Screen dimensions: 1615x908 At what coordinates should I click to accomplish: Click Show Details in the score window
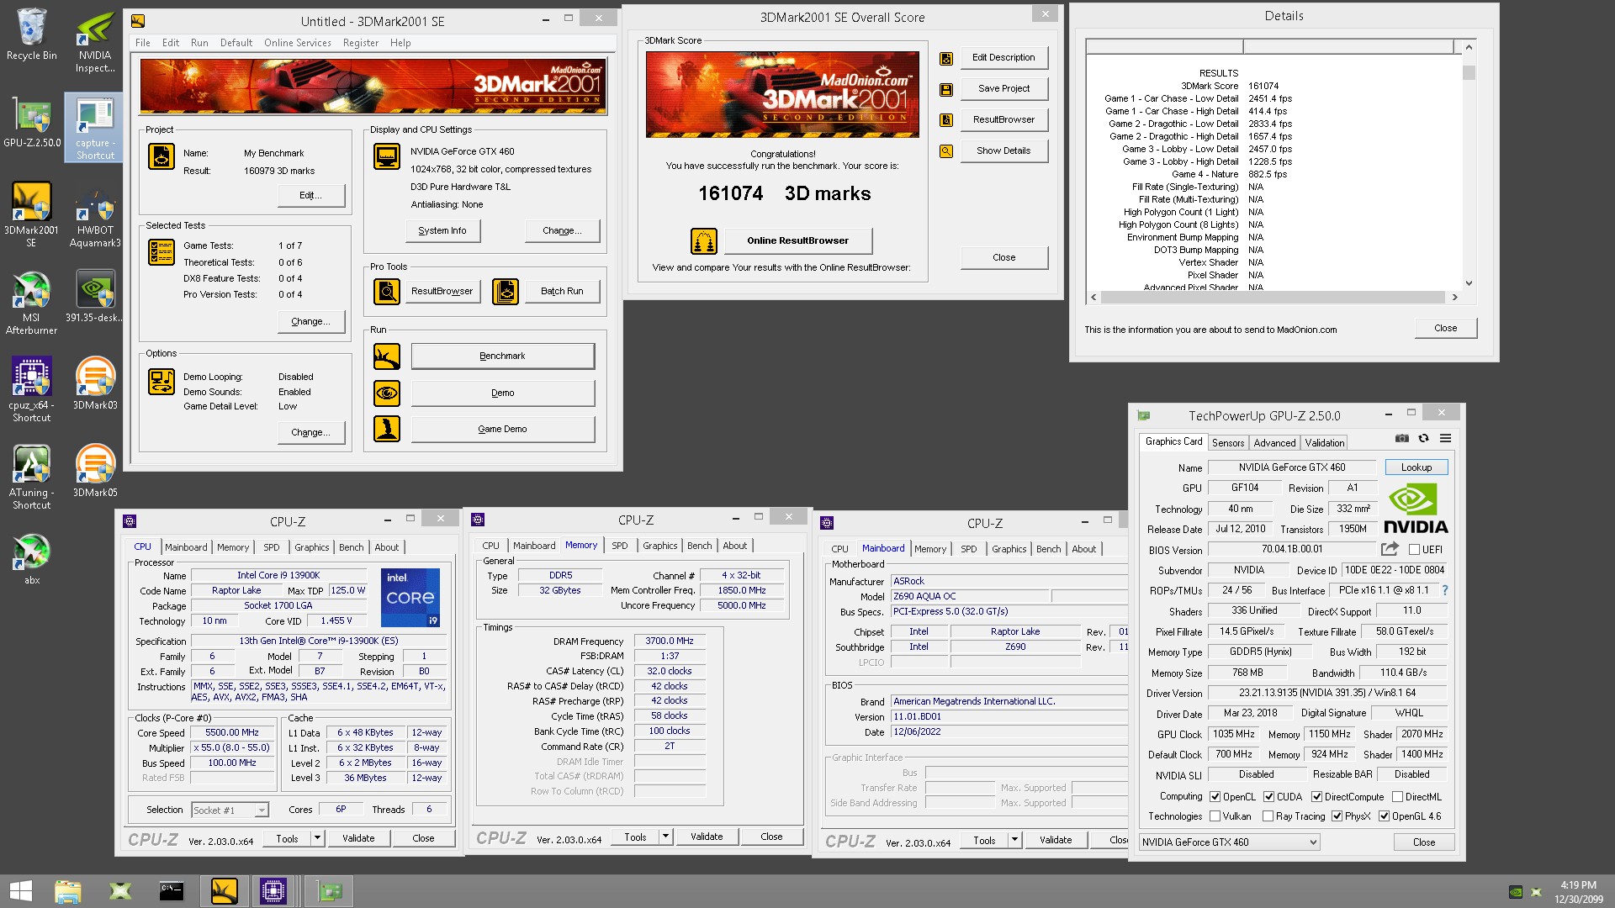click(x=1003, y=151)
